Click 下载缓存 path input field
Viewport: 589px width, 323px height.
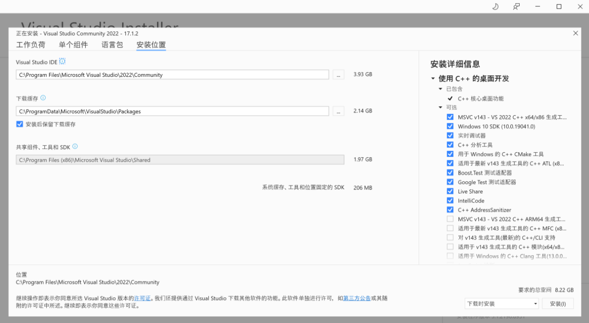(x=172, y=111)
